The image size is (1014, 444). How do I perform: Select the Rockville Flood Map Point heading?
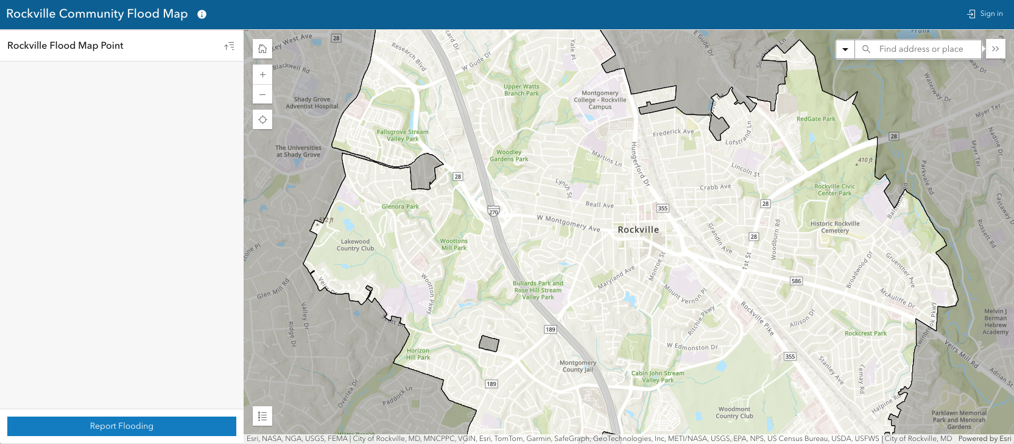65,46
